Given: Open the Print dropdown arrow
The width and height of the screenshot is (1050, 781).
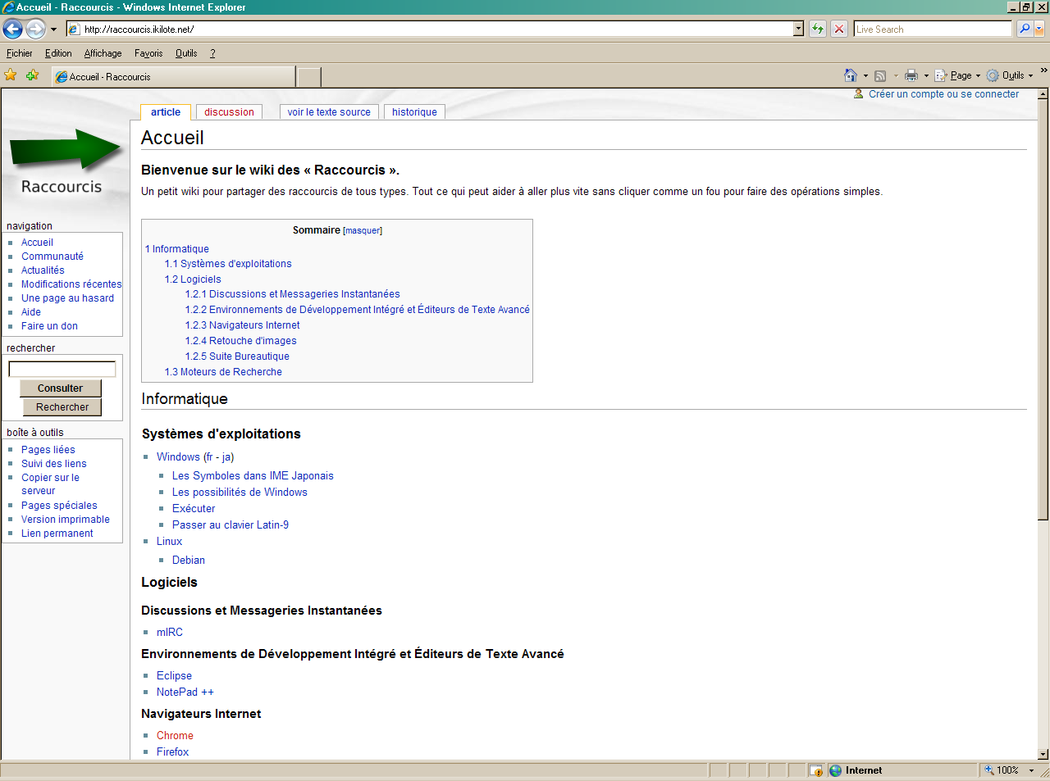Looking at the screenshot, I should coord(926,76).
